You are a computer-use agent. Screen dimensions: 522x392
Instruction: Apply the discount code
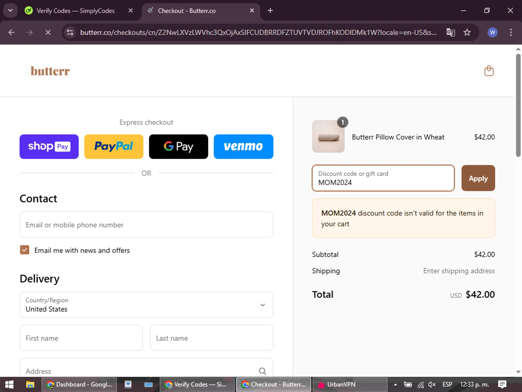click(x=478, y=178)
